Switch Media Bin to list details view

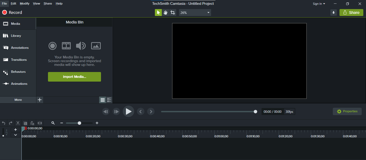tap(109, 100)
